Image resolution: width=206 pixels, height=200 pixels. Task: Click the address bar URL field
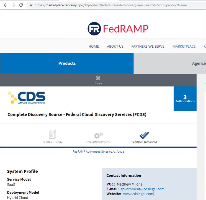pyautogui.click(x=116, y=5)
